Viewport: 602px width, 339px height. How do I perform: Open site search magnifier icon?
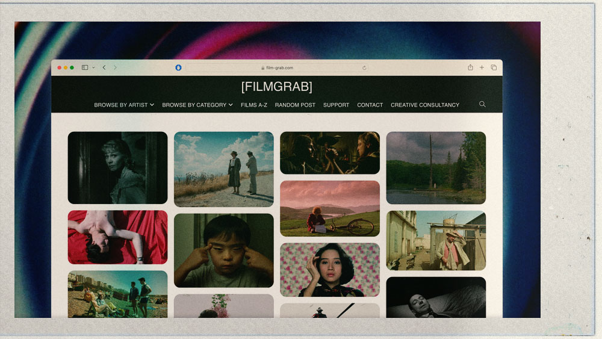[482, 104]
